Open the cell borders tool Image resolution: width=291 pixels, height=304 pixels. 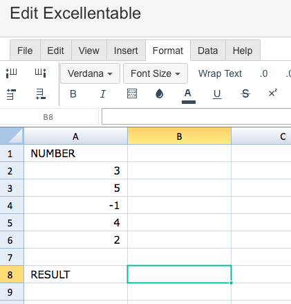click(x=132, y=93)
